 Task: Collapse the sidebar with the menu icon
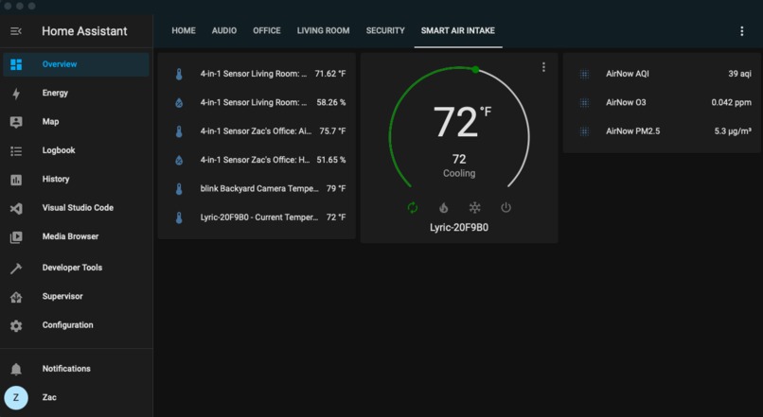(16, 31)
